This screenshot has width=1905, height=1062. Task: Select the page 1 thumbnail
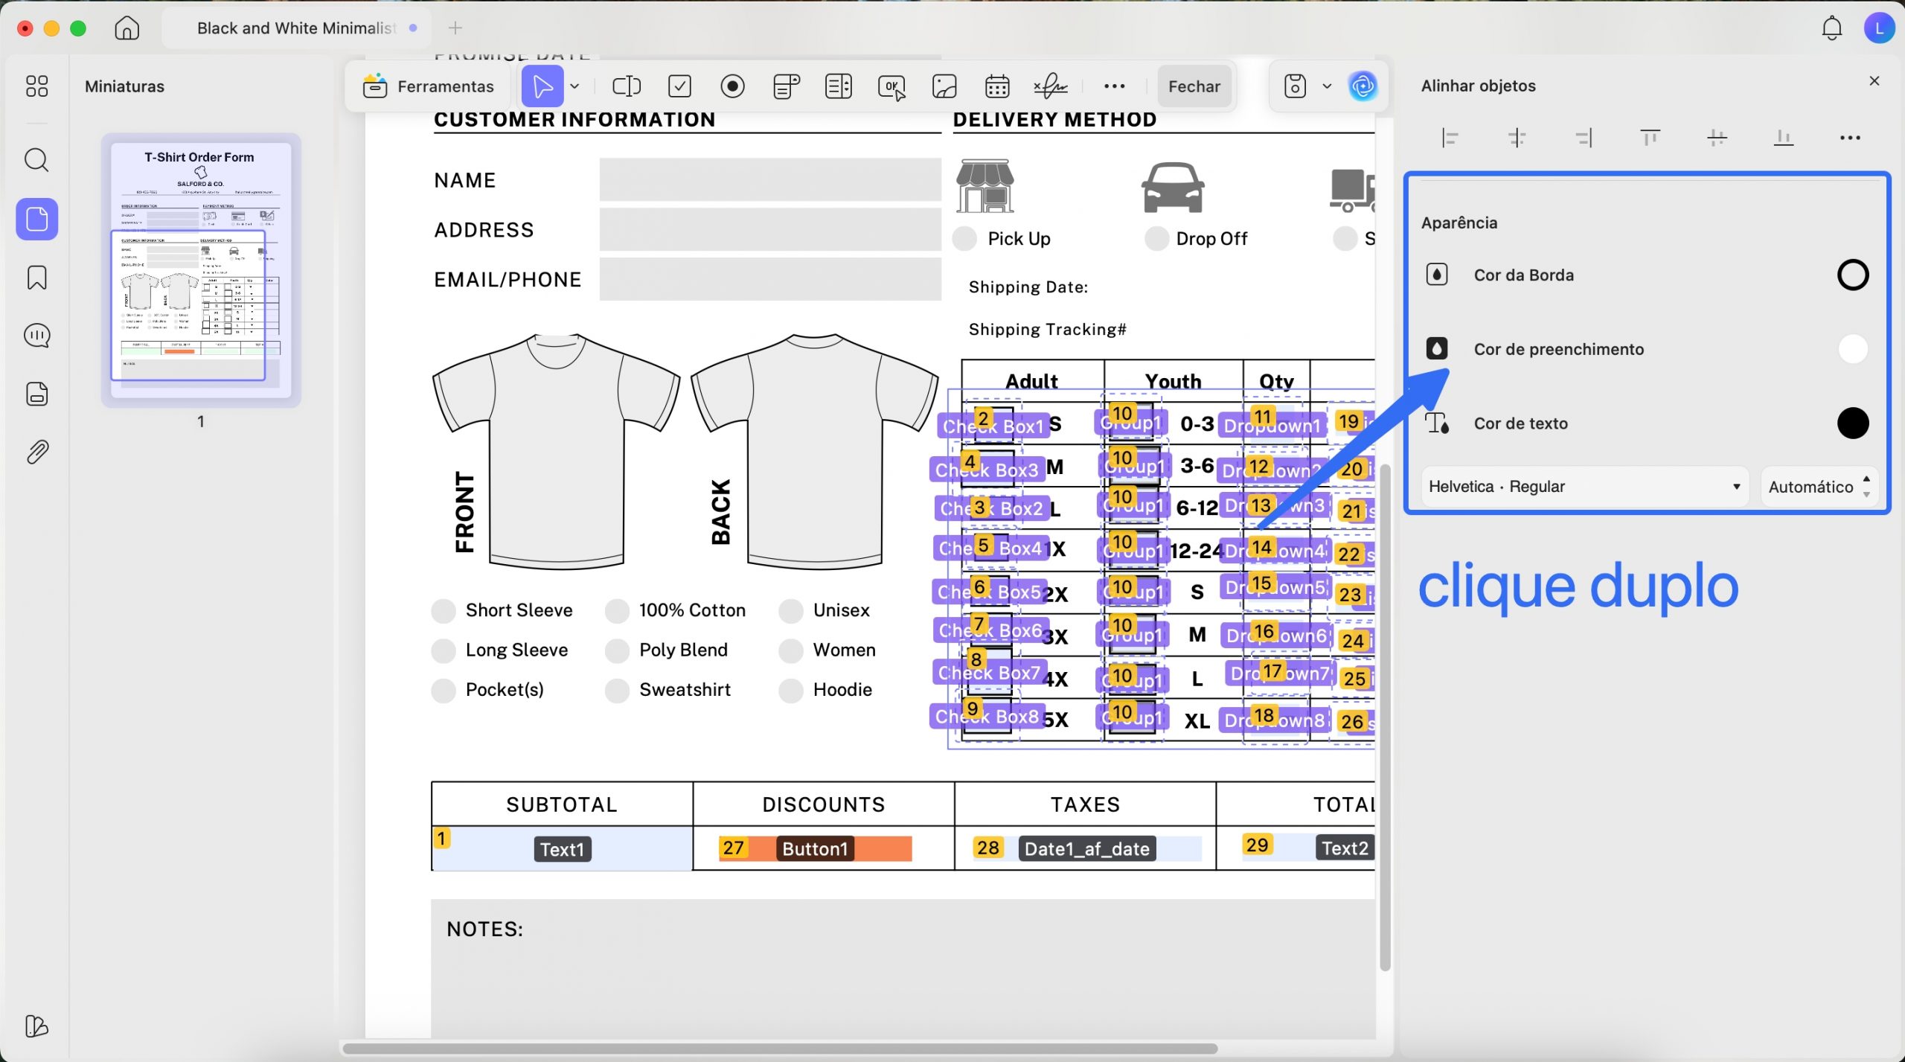click(201, 270)
